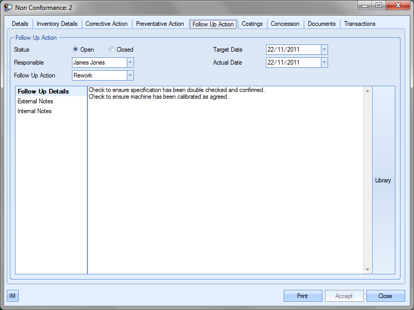Switch to the Inventory Details tab
Image resolution: width=414 pixels, height=310 pixels.
pyautogui.click(x=57, y=24)
